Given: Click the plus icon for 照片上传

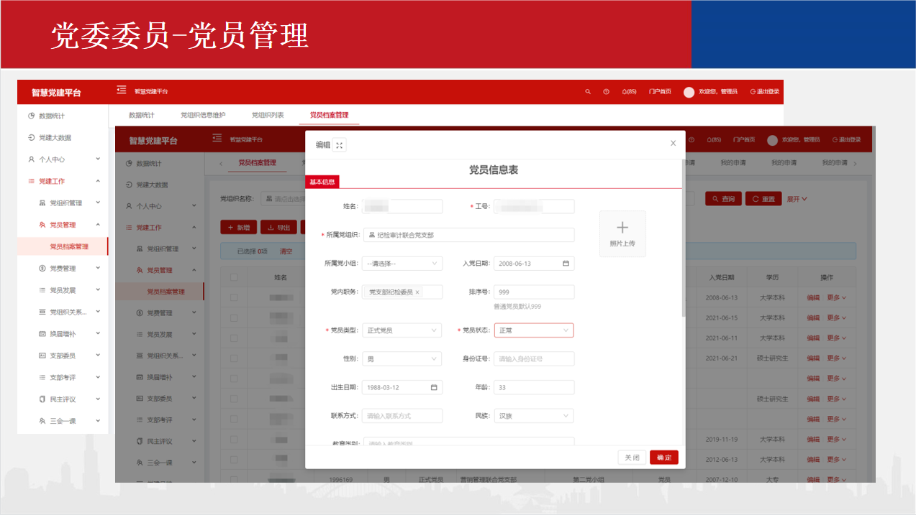Looking at the screenshot, I should tap(622, 228).
